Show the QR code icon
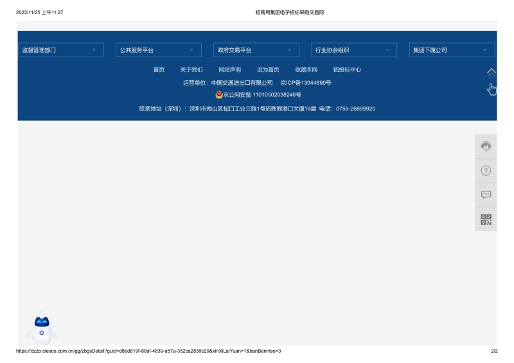This screenshot has height=363, width=514. pyautogui.click(x=486, y=219)
